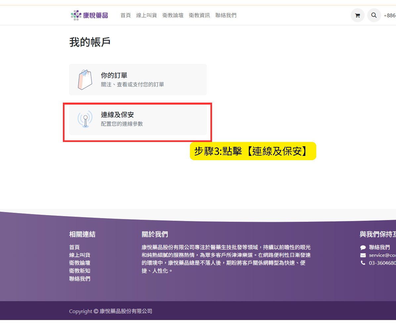Open 線上叫貨 in the top navigation
Image resolution: width=396 pixels, height=324 pixels.
(147, 16)
